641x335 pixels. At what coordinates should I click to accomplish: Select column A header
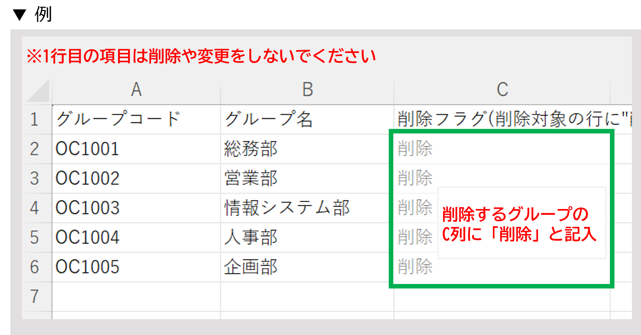(x=136, y=90)
